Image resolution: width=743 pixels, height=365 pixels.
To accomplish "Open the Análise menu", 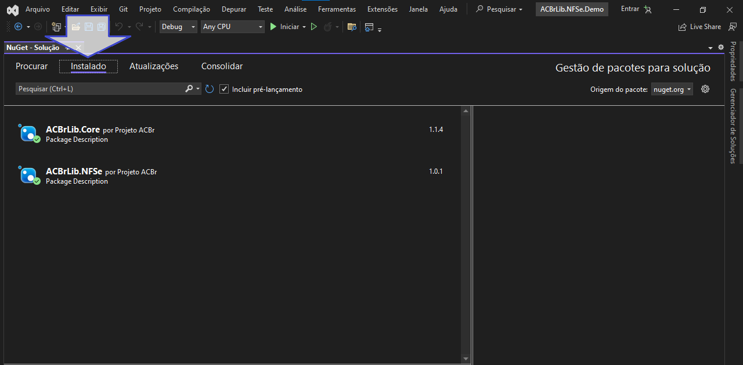I will (x=295, y=9).
